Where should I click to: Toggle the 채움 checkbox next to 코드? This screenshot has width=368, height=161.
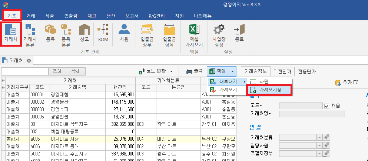pyautogui.click(x=326, y=106)
